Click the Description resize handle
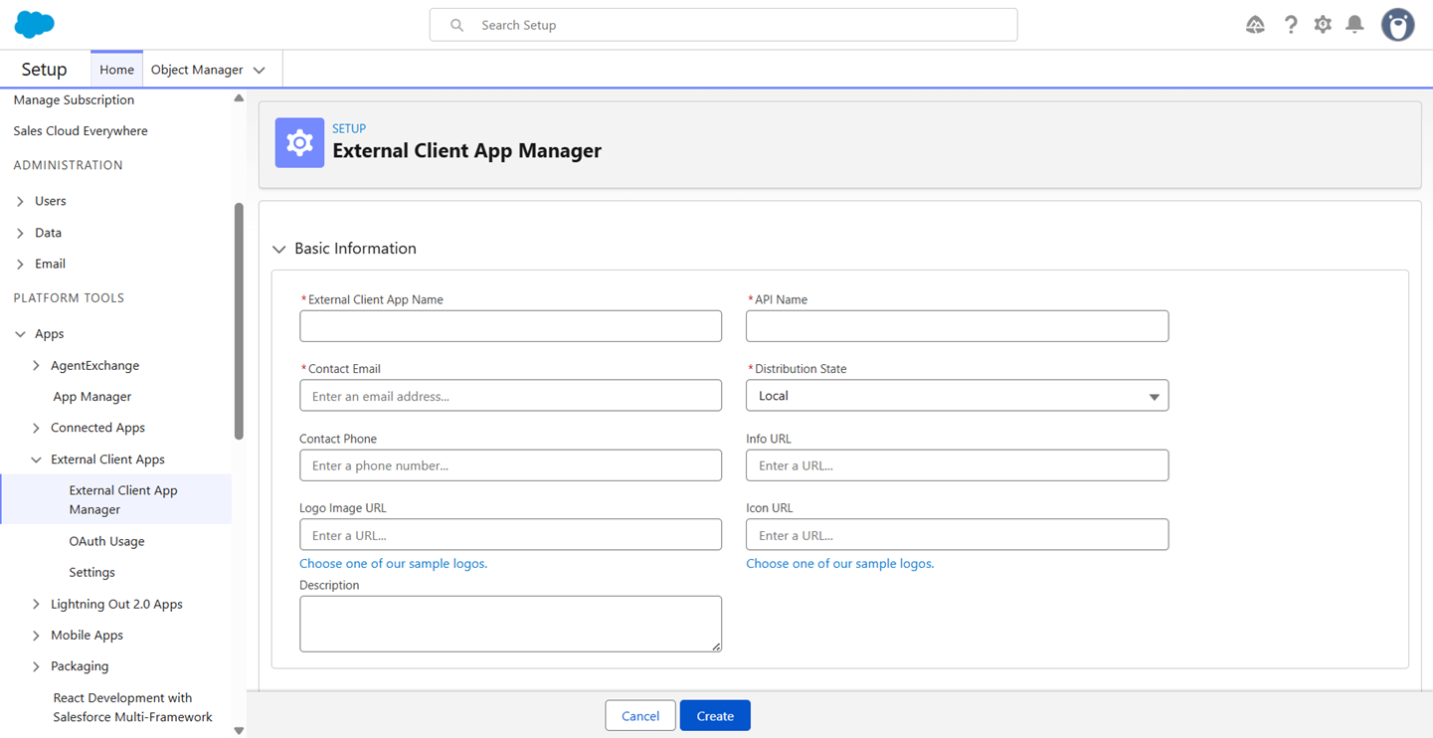The height and width of the screenshot is (738, 1433). click(716, 646)
